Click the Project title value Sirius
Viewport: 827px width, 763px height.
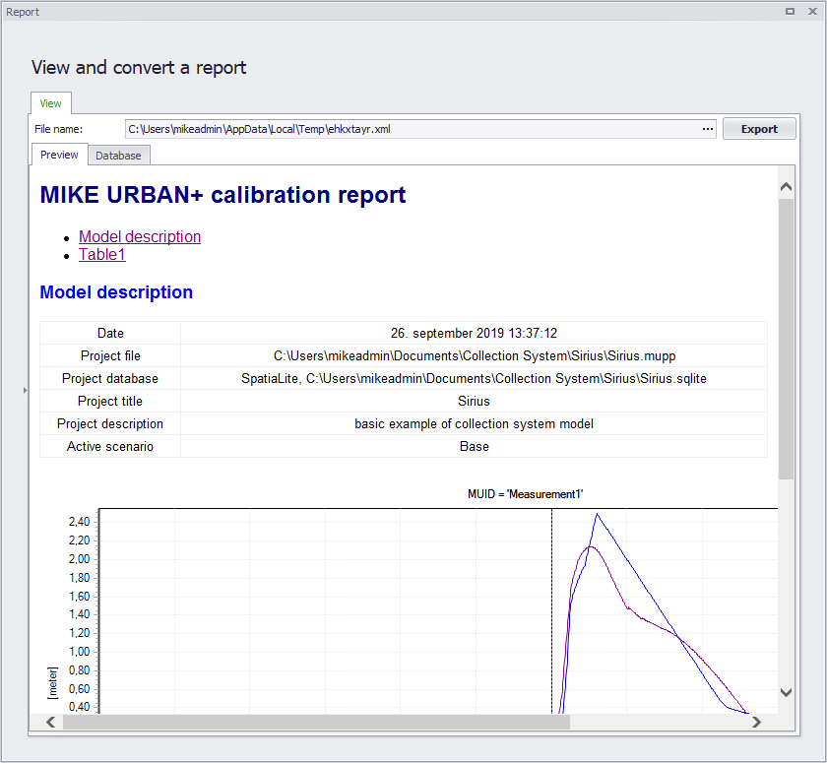coord(474,402)
